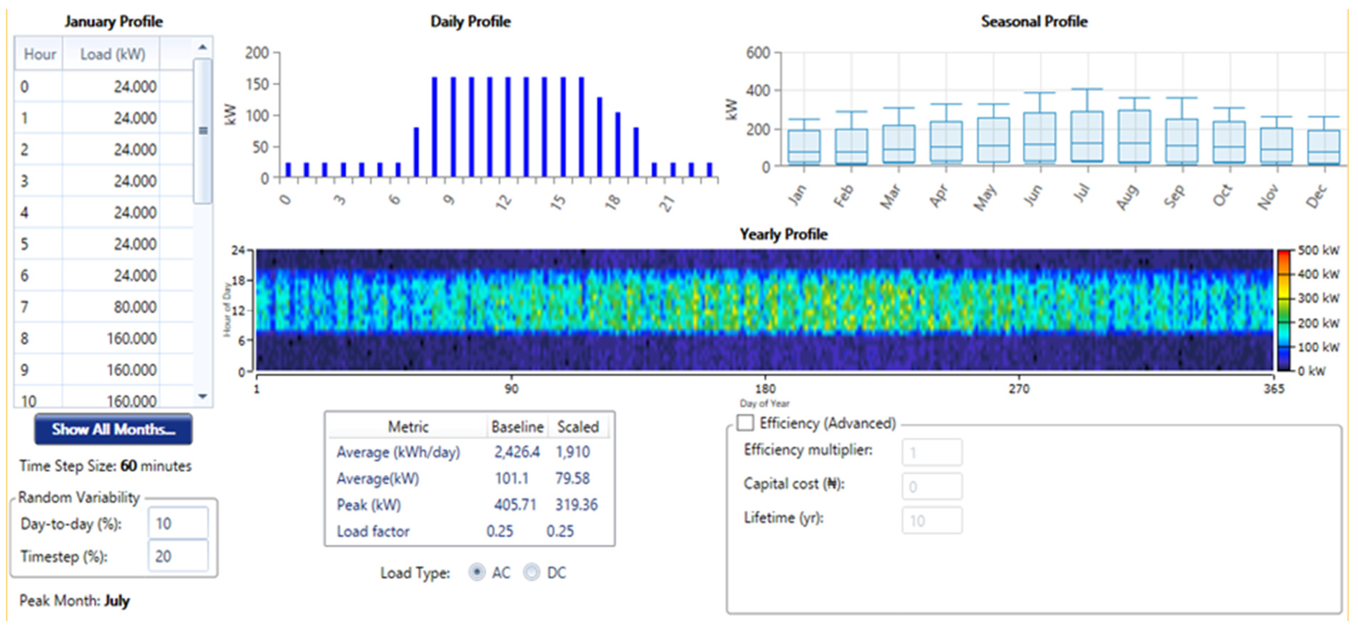The height and width of the screenshot is (628, 1358).
Task: Click the Scaled peak 319.36 value
Action: pos(576,505)
